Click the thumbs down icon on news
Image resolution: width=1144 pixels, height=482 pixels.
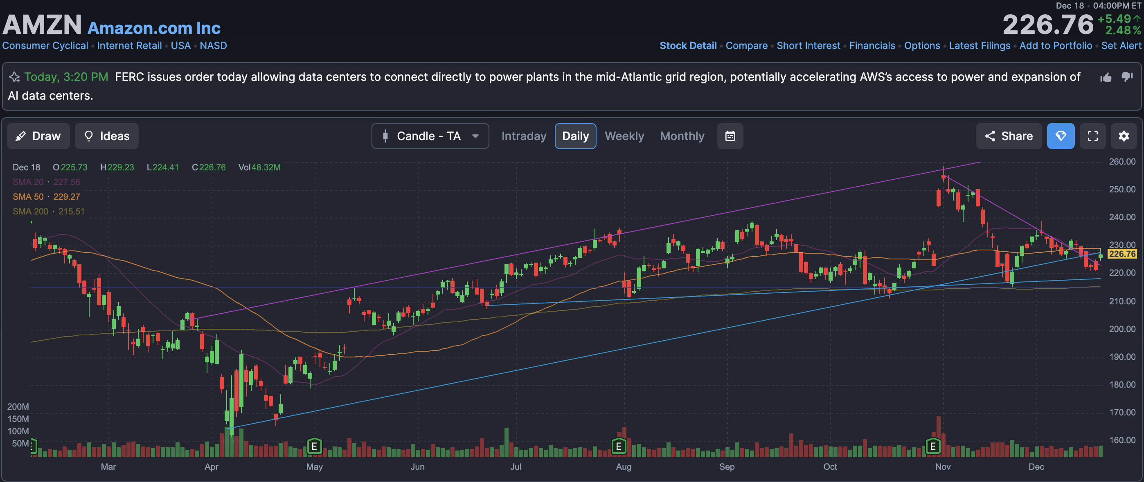coord(1127,77)
